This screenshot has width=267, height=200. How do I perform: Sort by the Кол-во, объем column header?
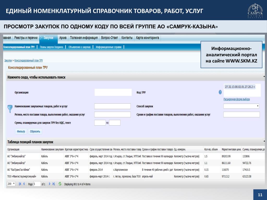(x=212, y=149)
